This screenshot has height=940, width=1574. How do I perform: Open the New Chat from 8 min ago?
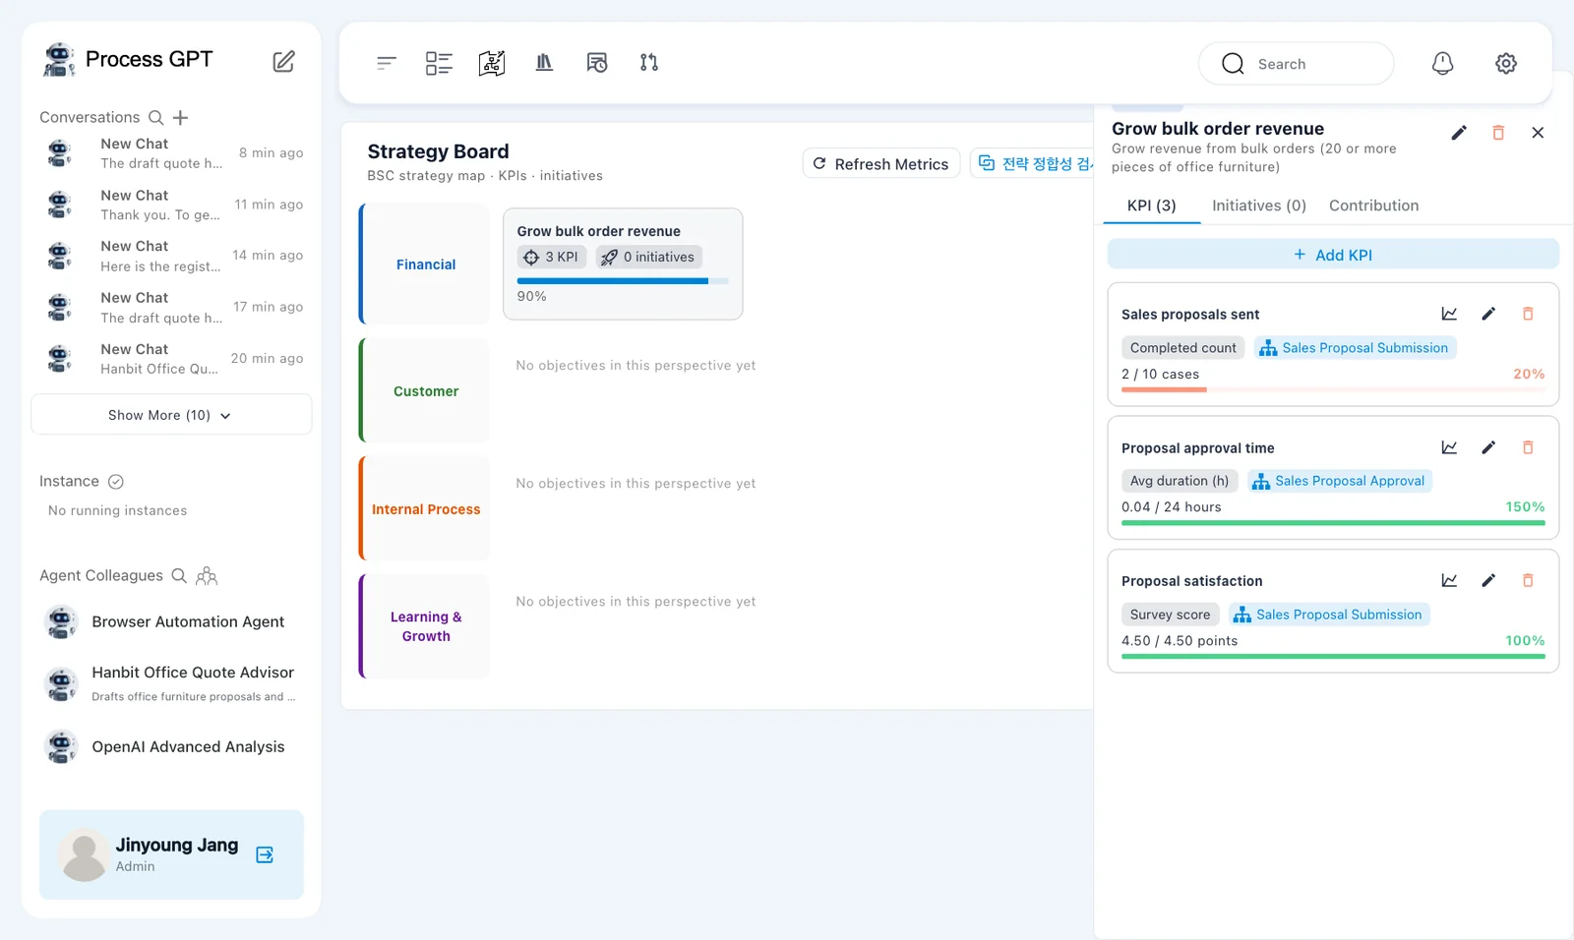point(171,153)
